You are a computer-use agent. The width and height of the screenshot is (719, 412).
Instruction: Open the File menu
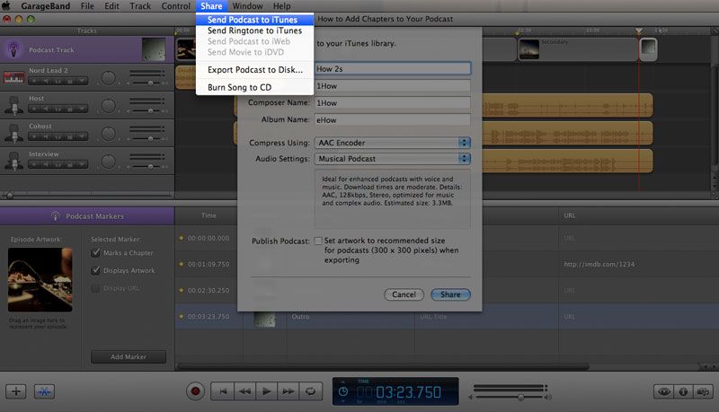click(x=87, y=6)
